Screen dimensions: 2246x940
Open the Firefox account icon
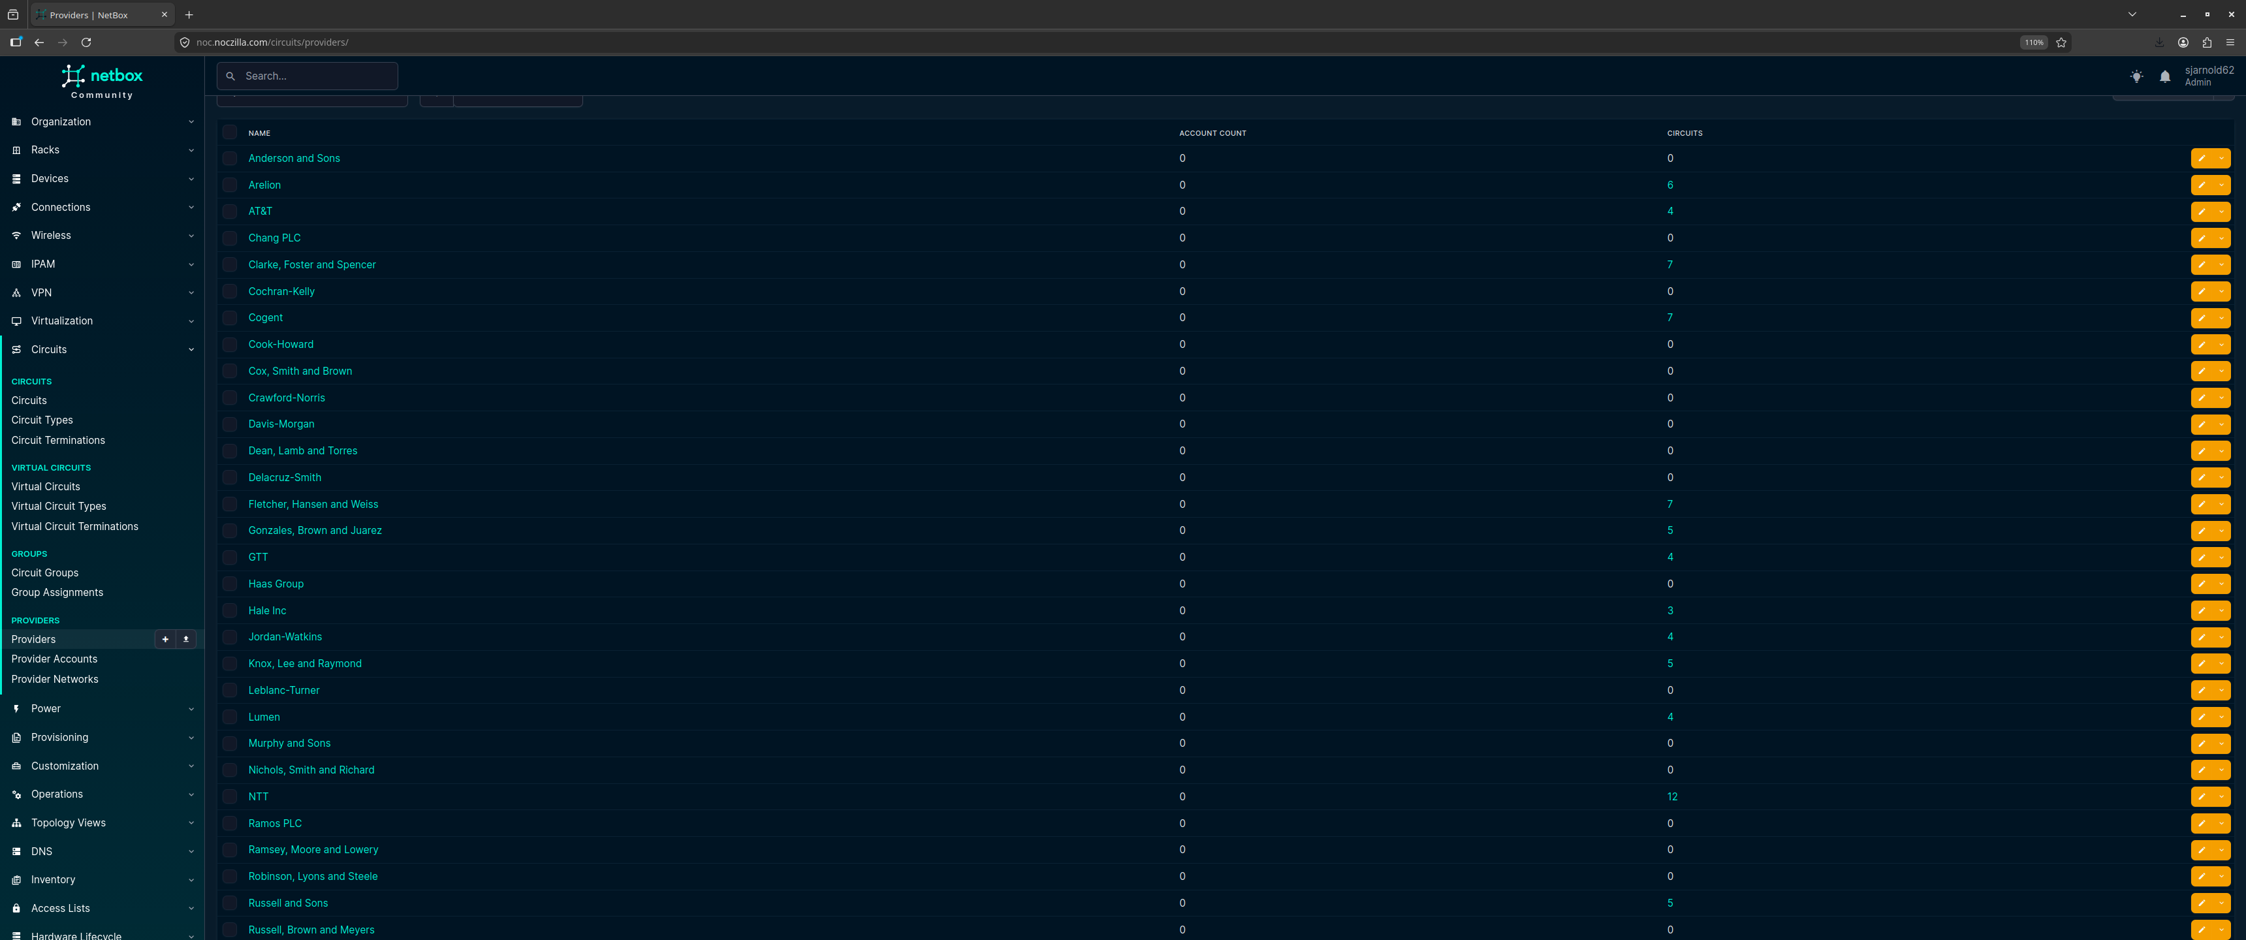tap(2183, 42)
